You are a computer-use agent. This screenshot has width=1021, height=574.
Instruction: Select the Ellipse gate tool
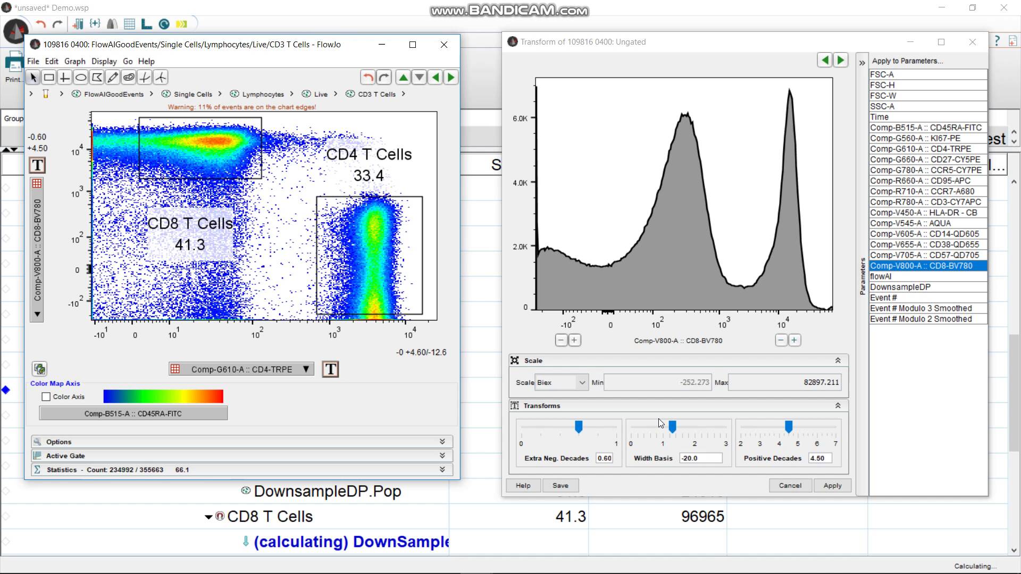[80, 77]
